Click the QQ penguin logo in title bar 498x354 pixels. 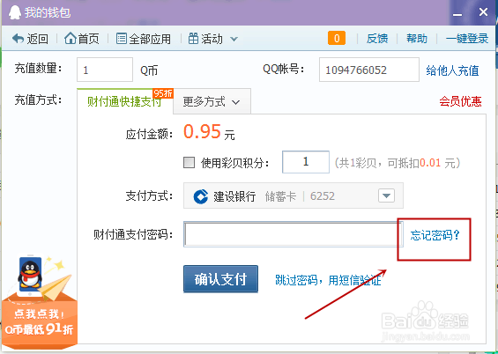point(15,12)
